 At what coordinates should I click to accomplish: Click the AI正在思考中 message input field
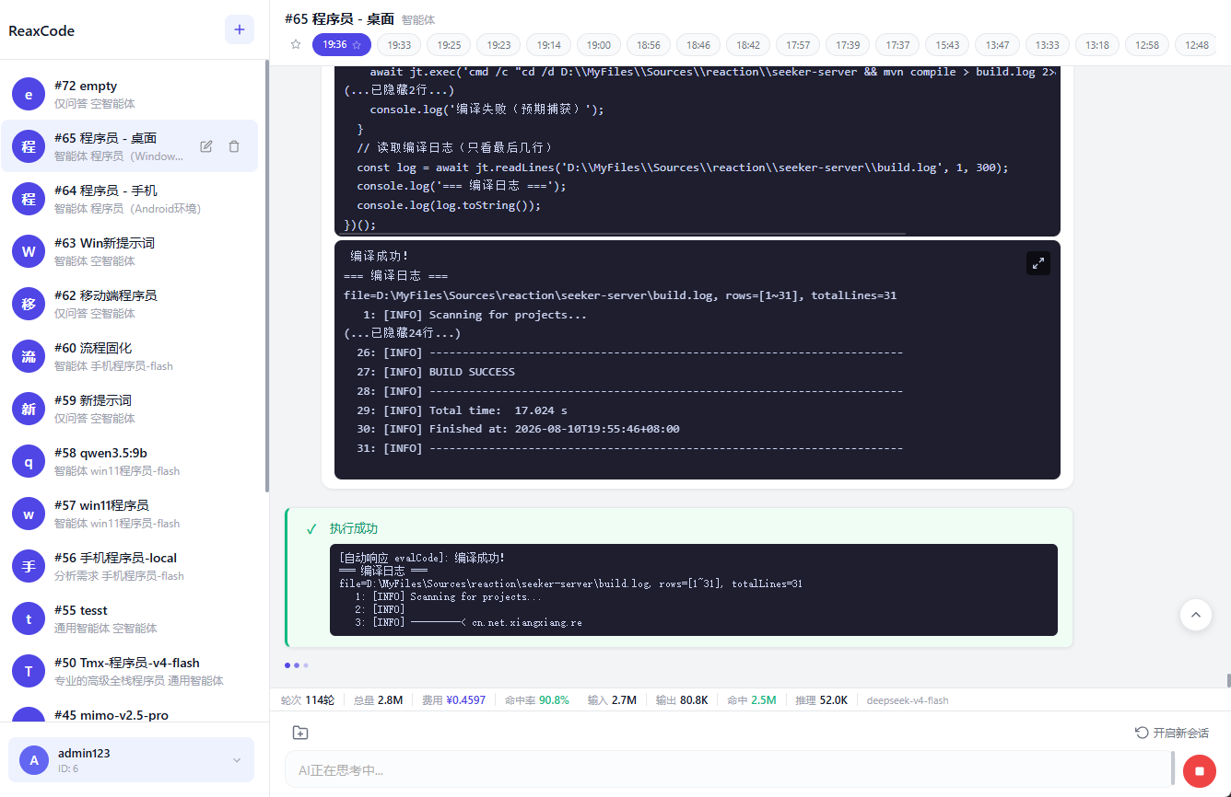[x=728, y=770]
